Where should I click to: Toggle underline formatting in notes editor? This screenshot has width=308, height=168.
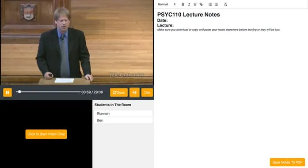195,4
